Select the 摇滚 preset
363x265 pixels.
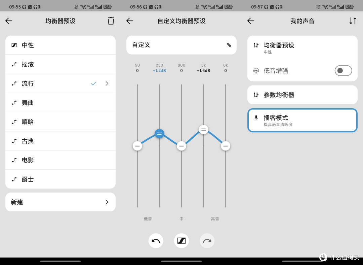(x=61, y=64)
